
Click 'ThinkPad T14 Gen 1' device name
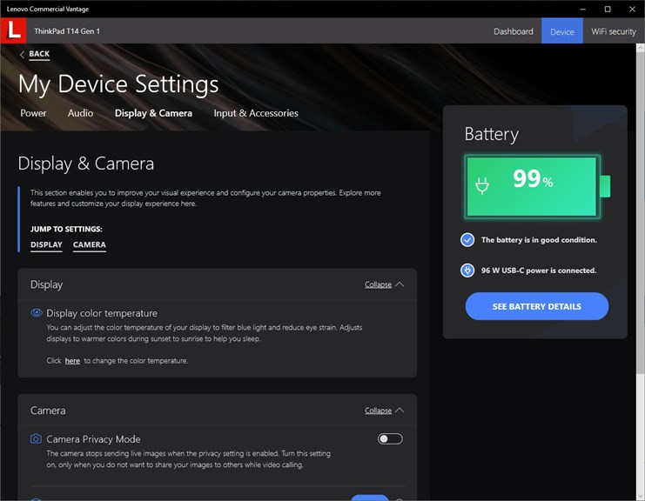click(x=67, y=31)
